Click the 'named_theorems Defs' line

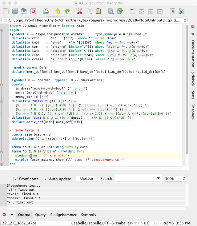click(29, 67)
